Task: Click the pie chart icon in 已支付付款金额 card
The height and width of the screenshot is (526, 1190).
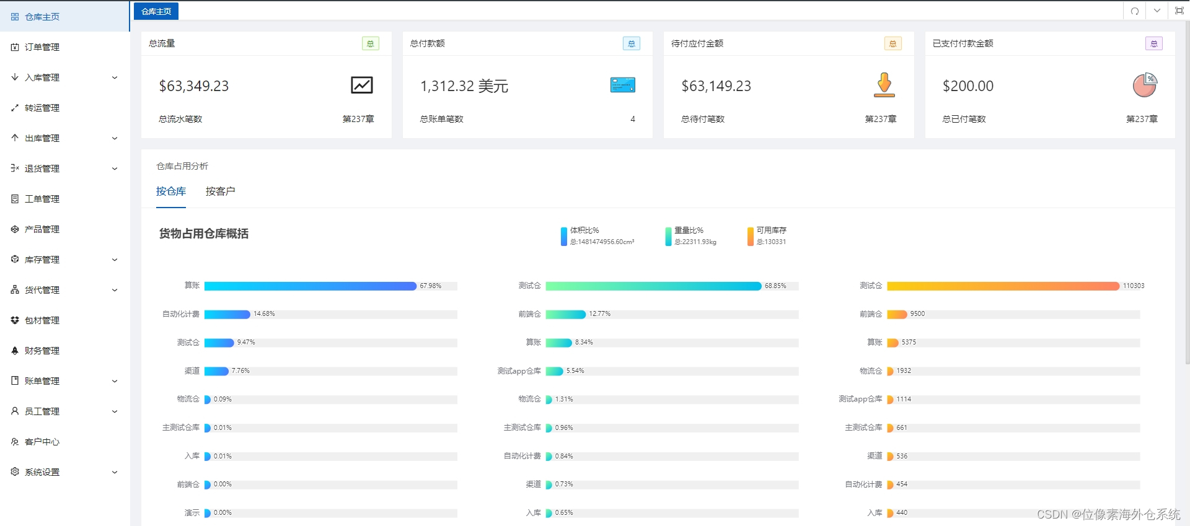Action: point(1145,85)
